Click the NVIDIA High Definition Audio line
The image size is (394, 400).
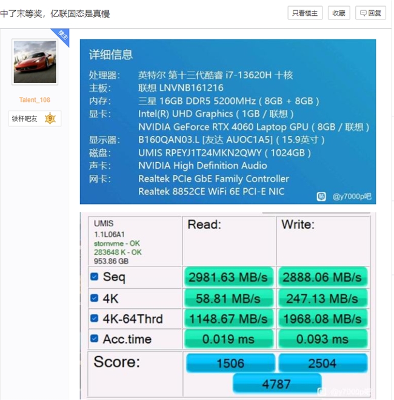coord(202,166)
